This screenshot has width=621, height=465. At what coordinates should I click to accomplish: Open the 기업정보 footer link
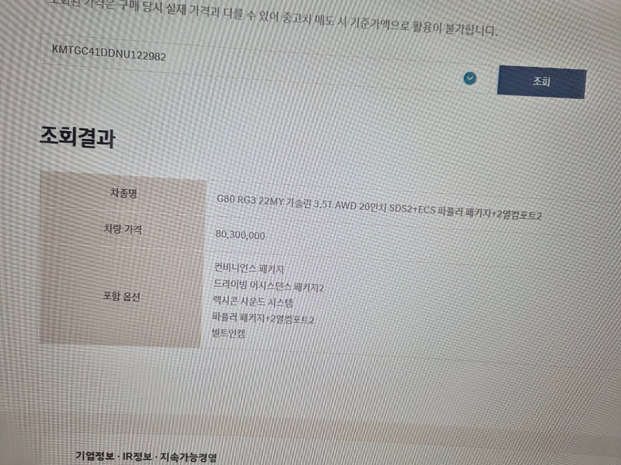point(95,455)
